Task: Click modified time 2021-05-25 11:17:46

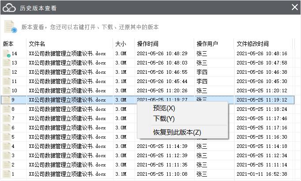Action: 262,118
